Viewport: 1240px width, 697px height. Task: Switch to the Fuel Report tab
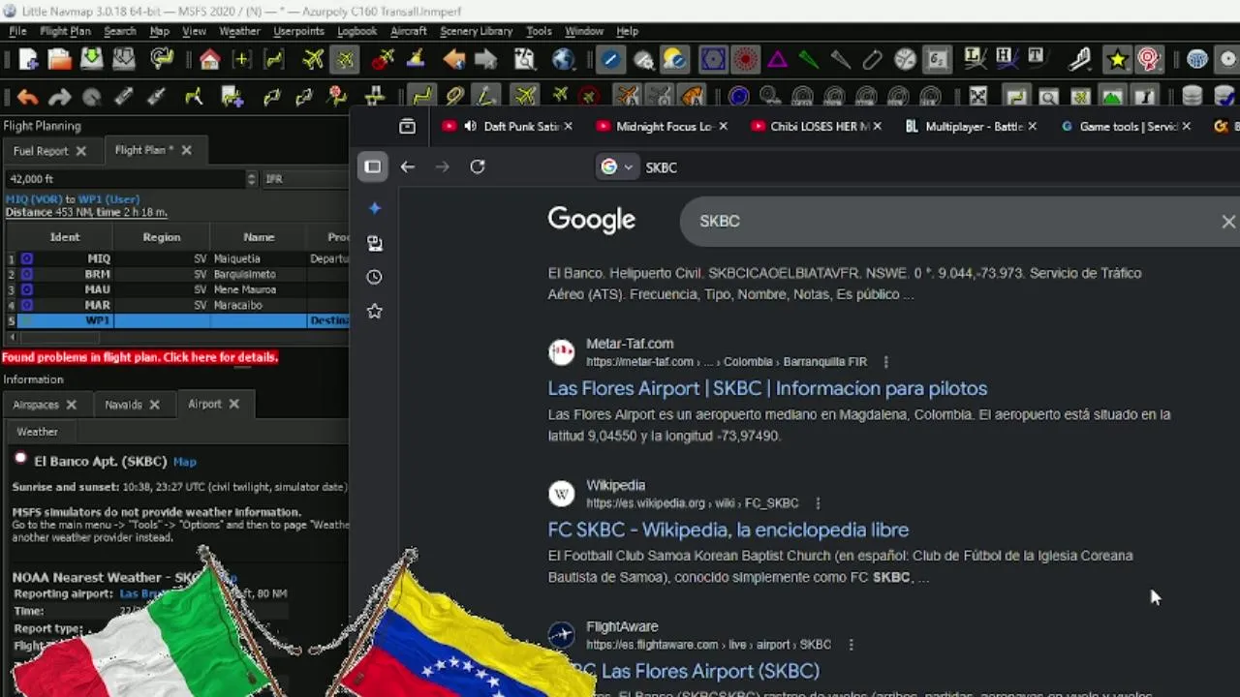[41, 151]
